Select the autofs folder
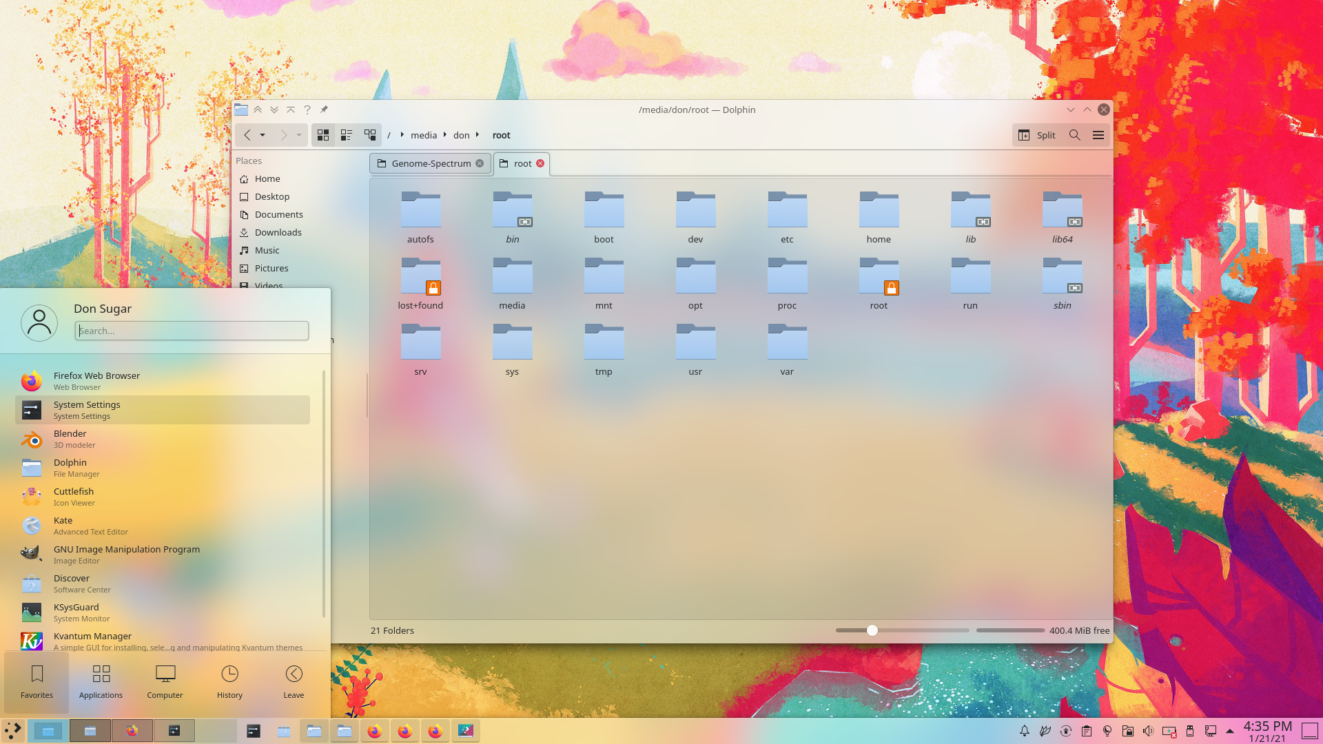Image resolution: width=1323 pixels, height=744 pixels. [420, 217]
